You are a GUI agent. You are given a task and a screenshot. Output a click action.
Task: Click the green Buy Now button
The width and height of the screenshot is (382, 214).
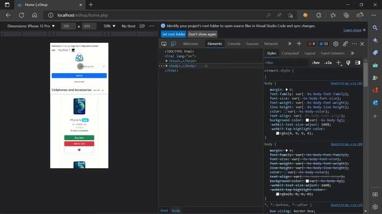pos(79,138)
